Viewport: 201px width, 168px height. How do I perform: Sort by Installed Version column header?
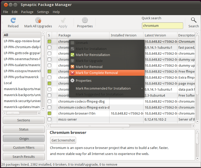[127, 35]
